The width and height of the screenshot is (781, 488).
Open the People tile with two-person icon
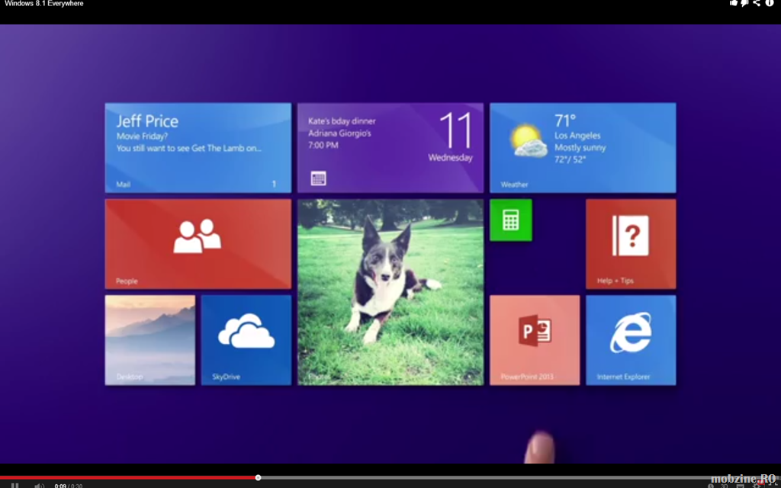[x=198, y=244]
